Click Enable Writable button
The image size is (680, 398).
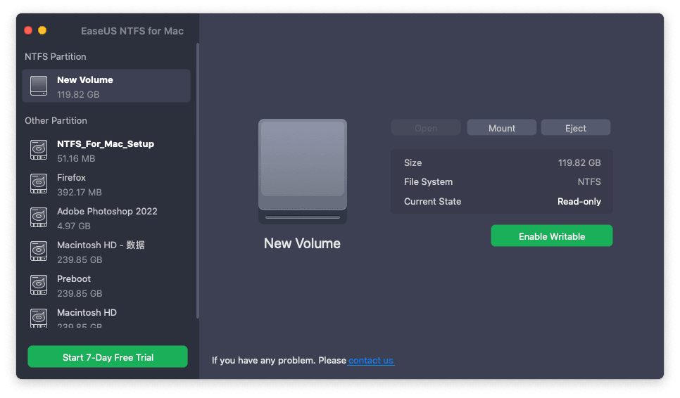552,236
